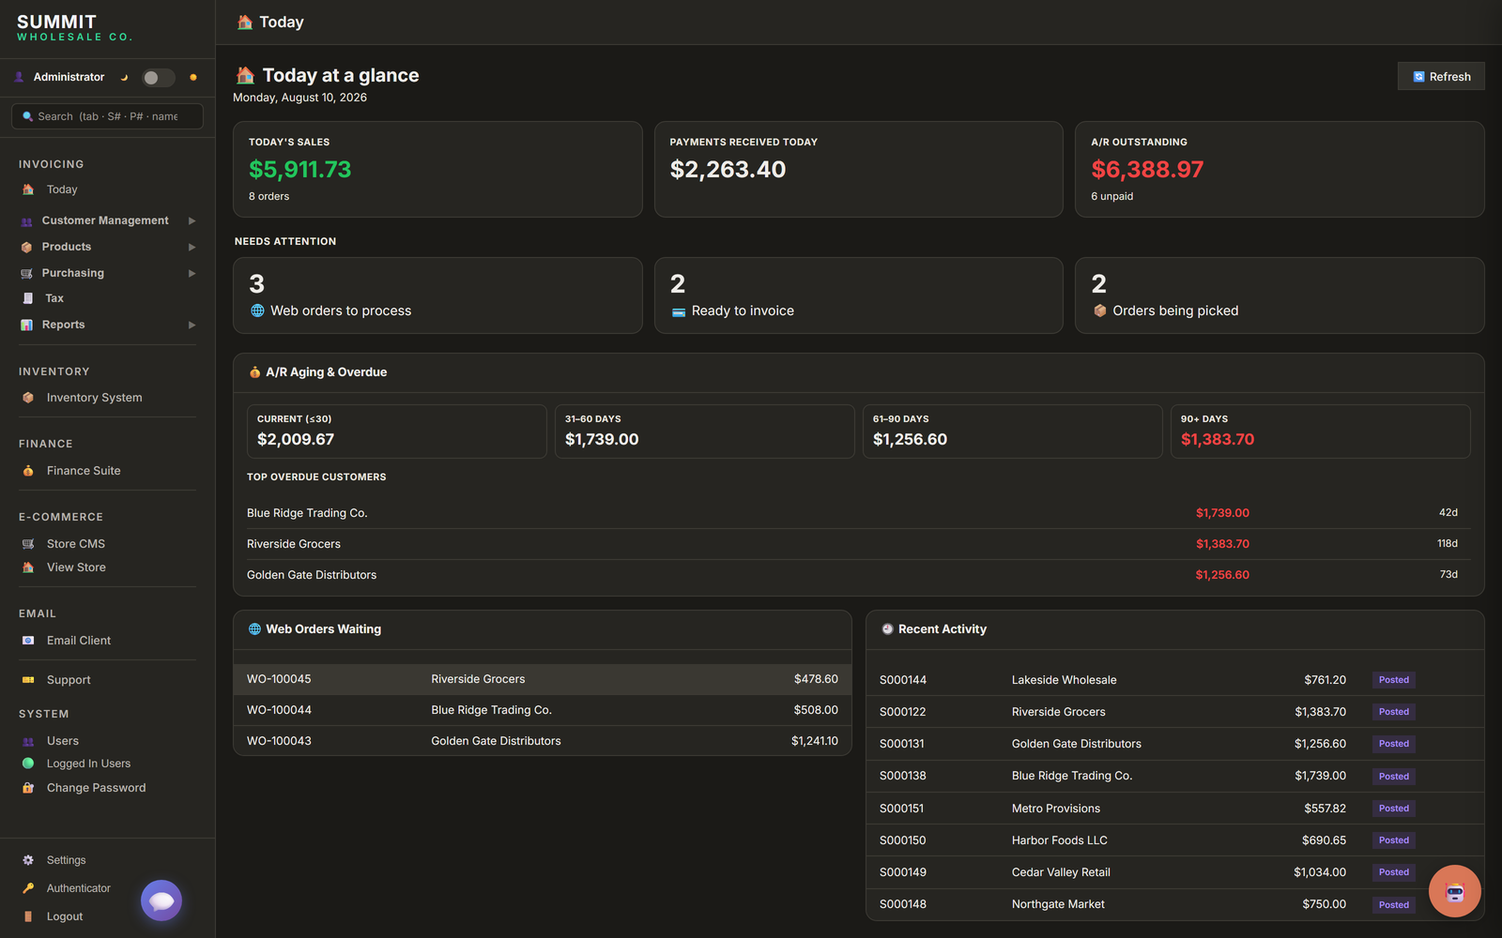Open Finance Suite
Screen dimensions: 1502x938
[x=84, y=471]
